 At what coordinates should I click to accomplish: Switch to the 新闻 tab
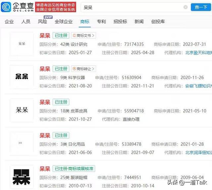tap(139, 22)
